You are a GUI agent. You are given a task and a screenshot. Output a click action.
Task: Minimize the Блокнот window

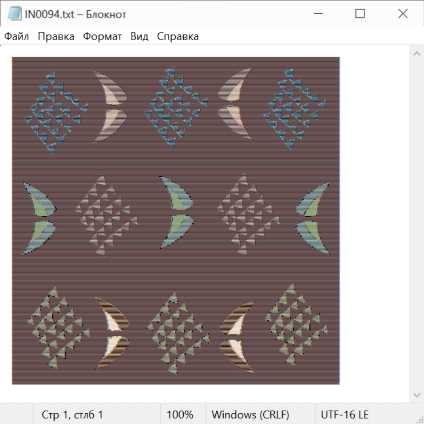(317, 14)
